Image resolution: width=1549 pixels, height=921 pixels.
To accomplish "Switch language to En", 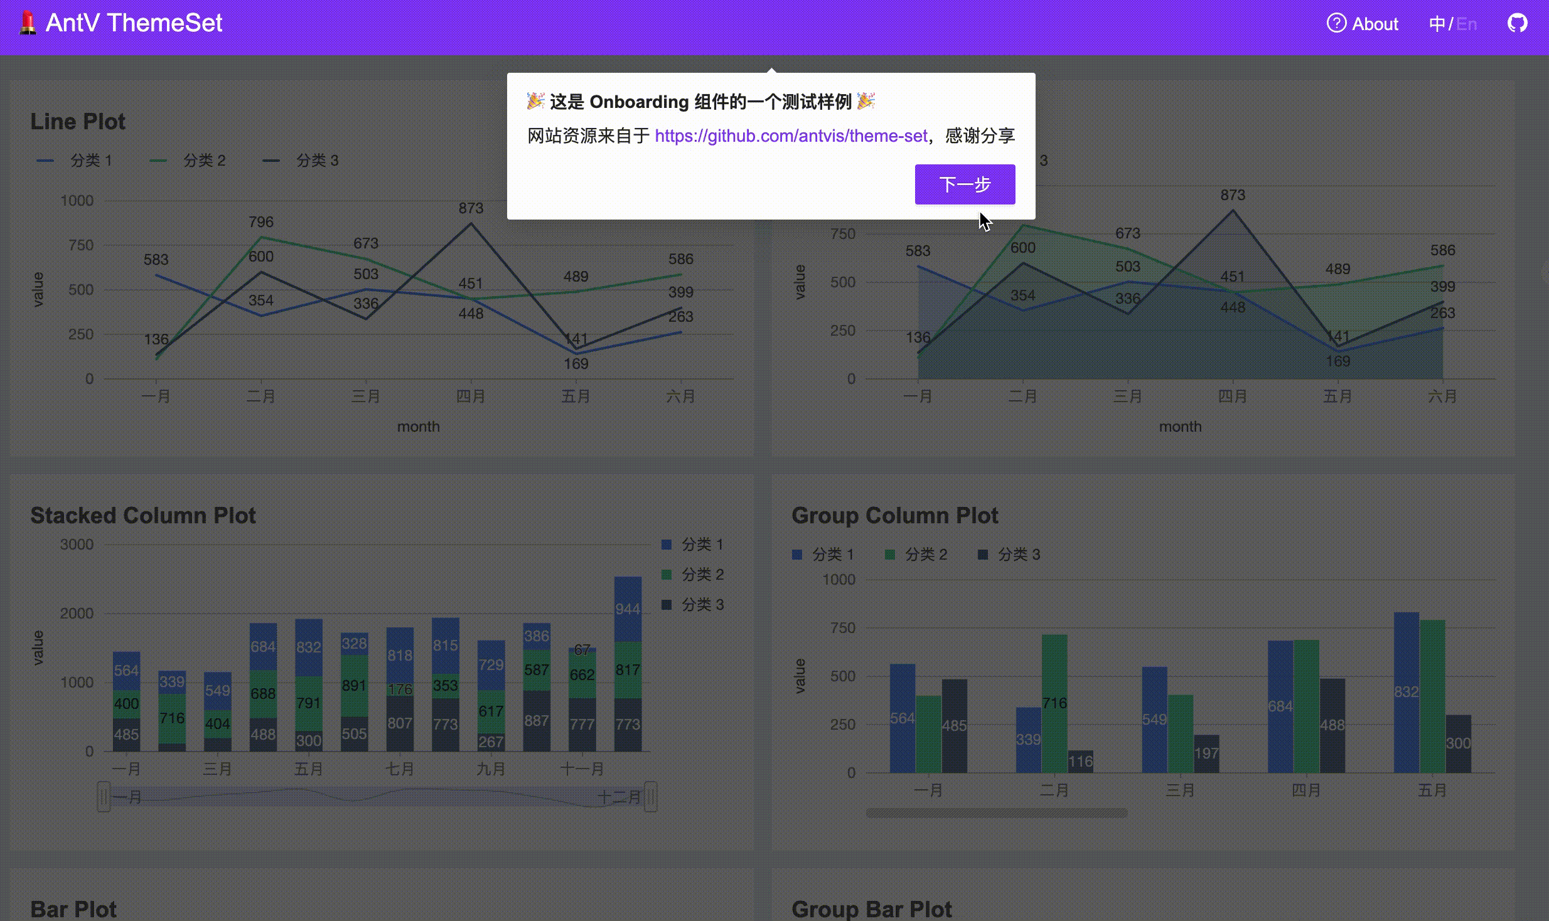I will [1467, 24].
